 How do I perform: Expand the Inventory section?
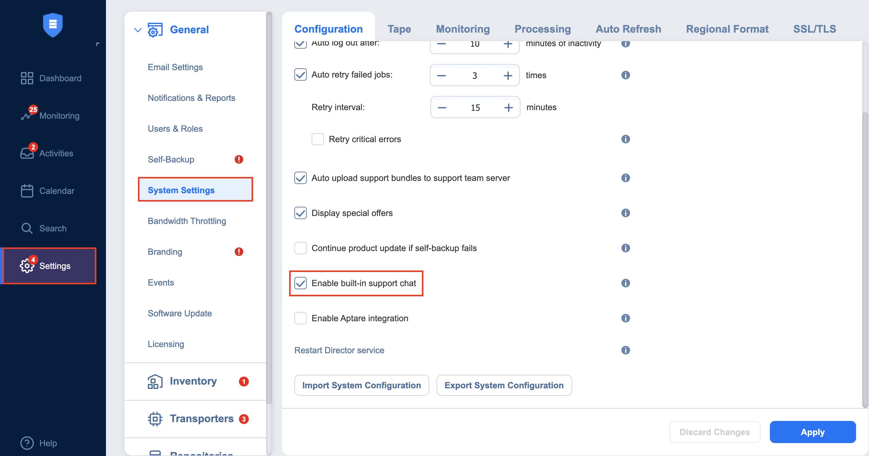pos(193,381)
